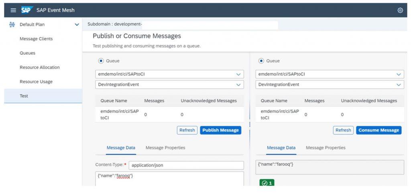Screen dimensions: 411x196
Task: Switch to Message Data tab in publish panel
Action: [x=121, y=148]
